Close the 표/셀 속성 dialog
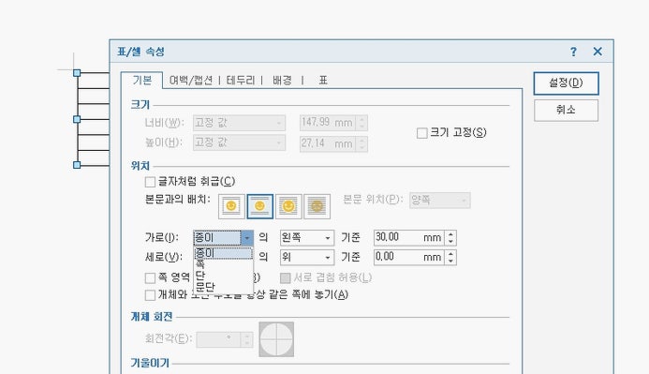This screenshot has height=374, width=649. [597, 52]
